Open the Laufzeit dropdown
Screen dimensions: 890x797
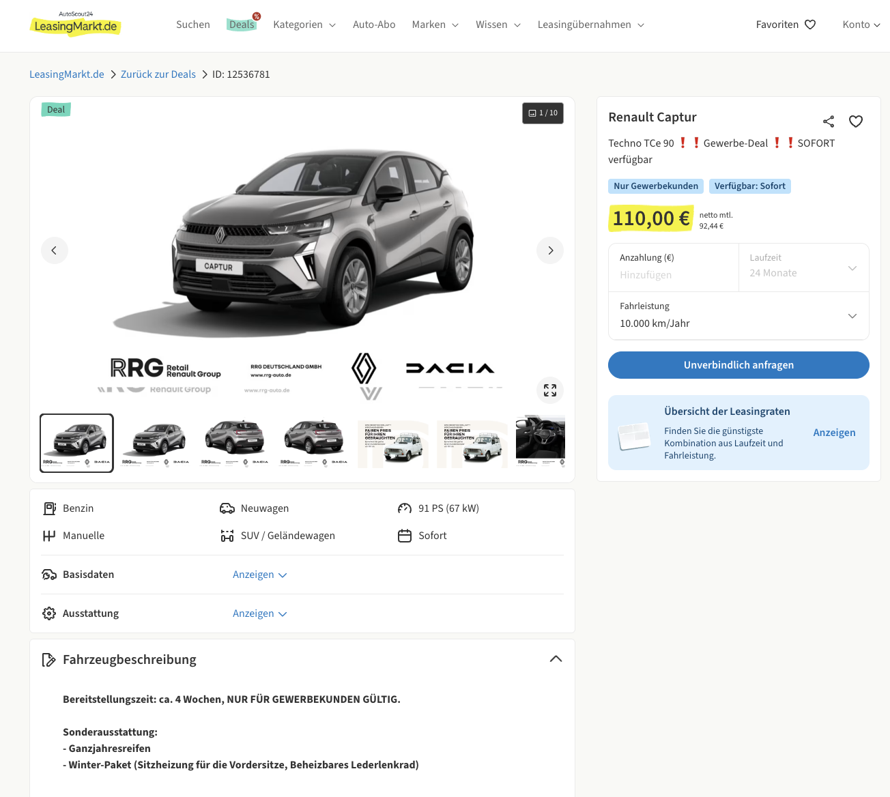click(x=803, y=267)
